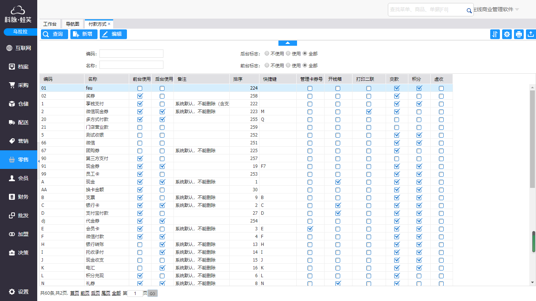This screenshot has width=536, height=301.
Task: Open the 采购 sidebar module
Action: pyautogui.click(x=19, y=85)
